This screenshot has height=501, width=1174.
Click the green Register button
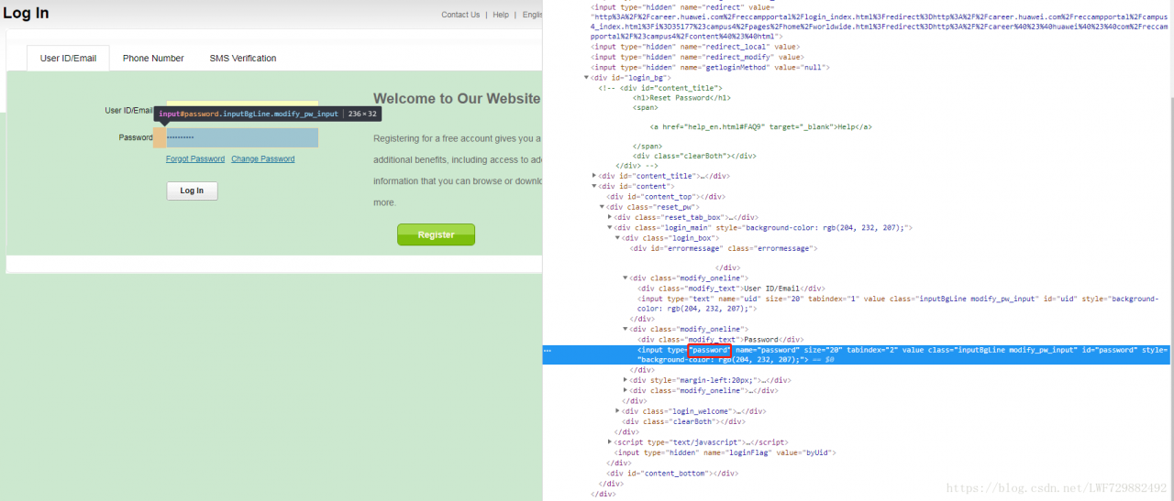[436, 234]
